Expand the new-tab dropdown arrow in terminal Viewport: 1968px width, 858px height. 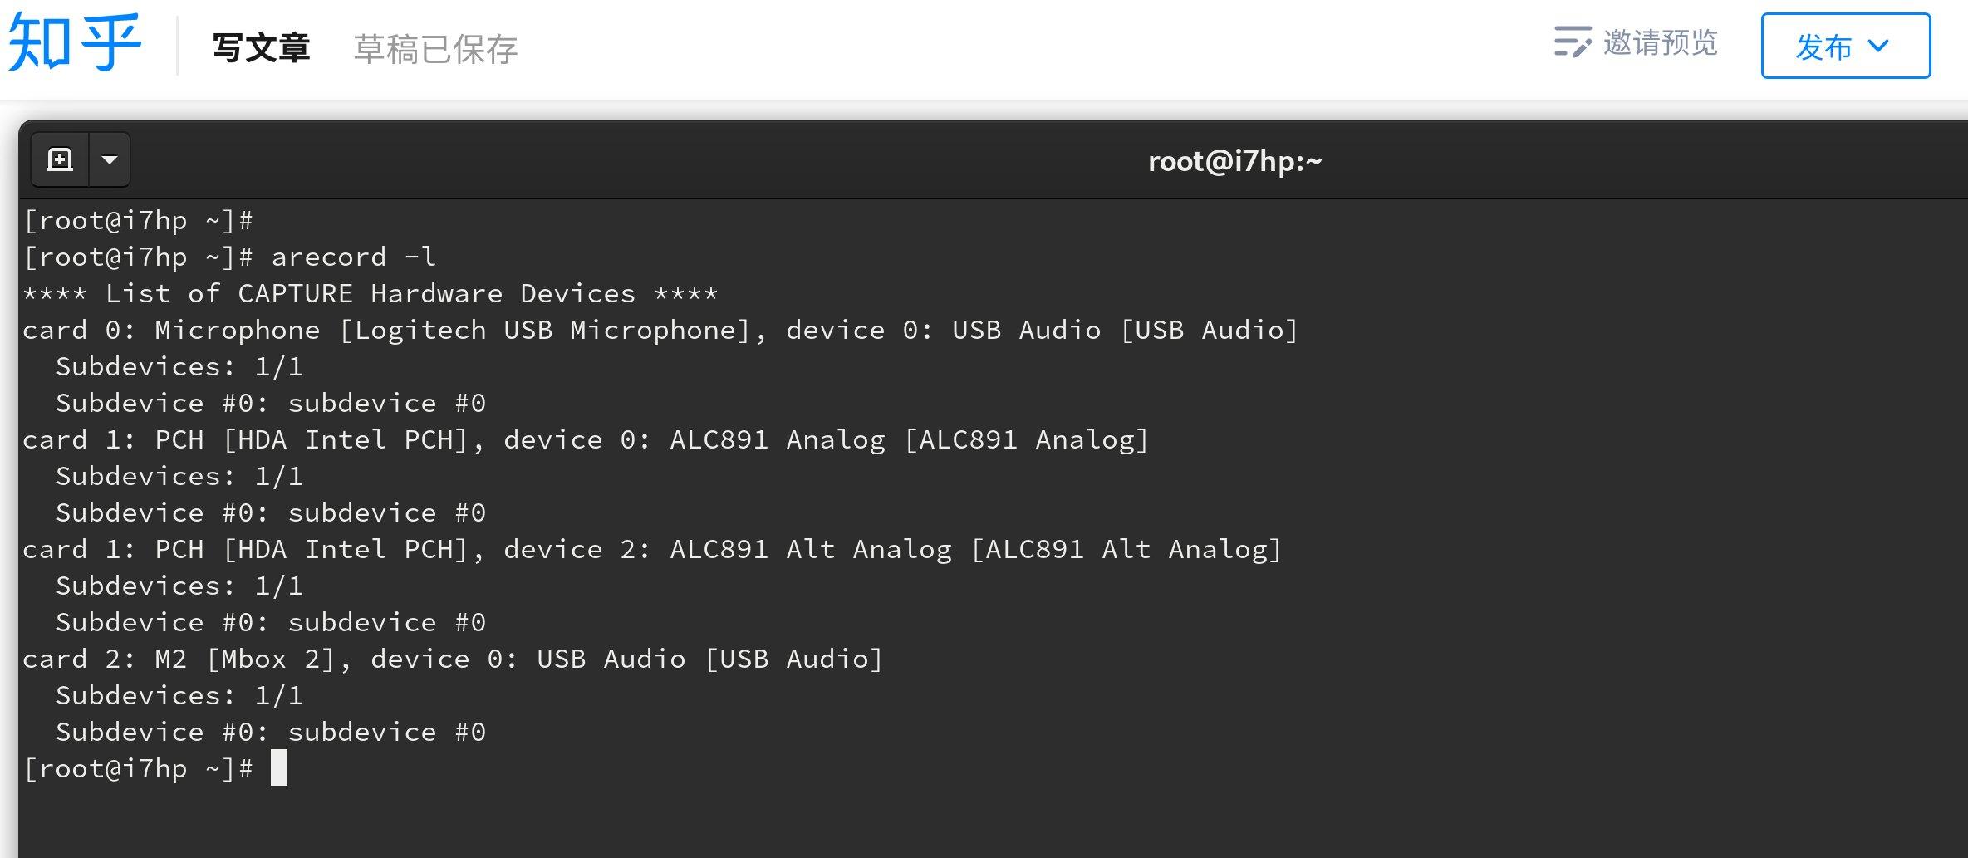pyautogui.click(x=109, y=159)
